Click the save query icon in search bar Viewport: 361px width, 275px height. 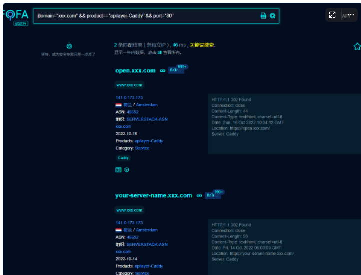[x=263, y=16]
